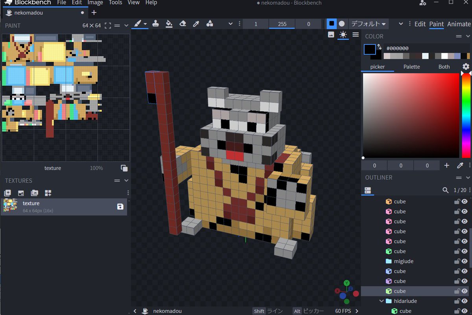Collapse the Paint panel chevron
Screen dimensions: 472x315
point(126,26)
